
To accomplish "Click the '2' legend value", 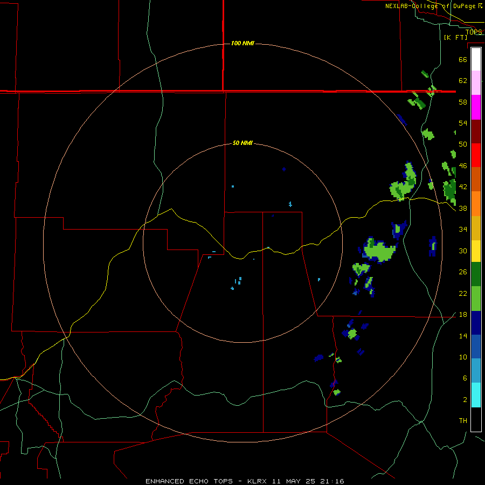I will (x=465, y=399).
